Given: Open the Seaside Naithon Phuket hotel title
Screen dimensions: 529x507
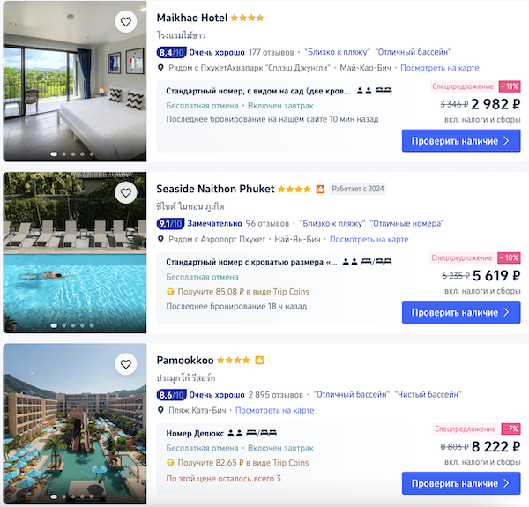Looking at the screenshot, I should [x=215, y=189].
